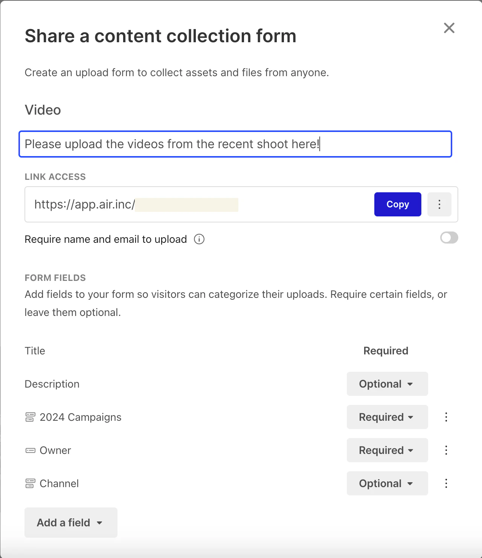Open more options for 2024 Campaigns field

tap(446, 417)
